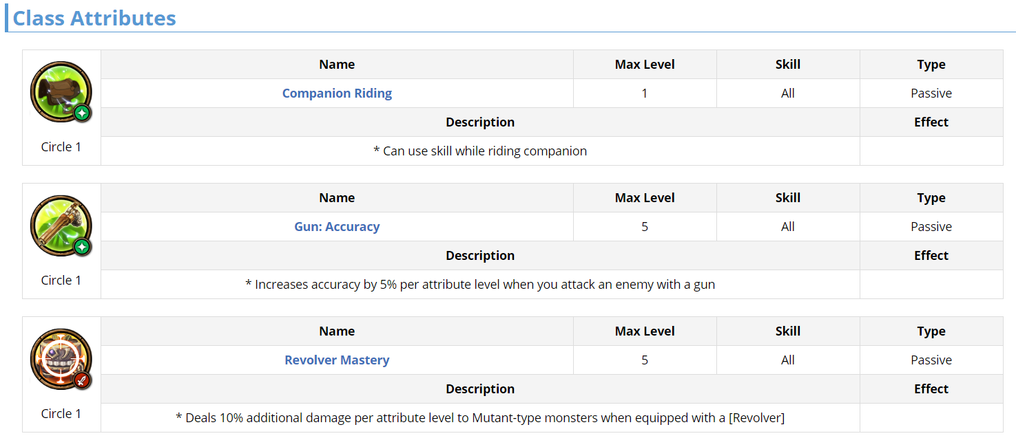Click the Revolver Mastery description text
Viewport: 1016px width, 438px height.
point(480,418)
